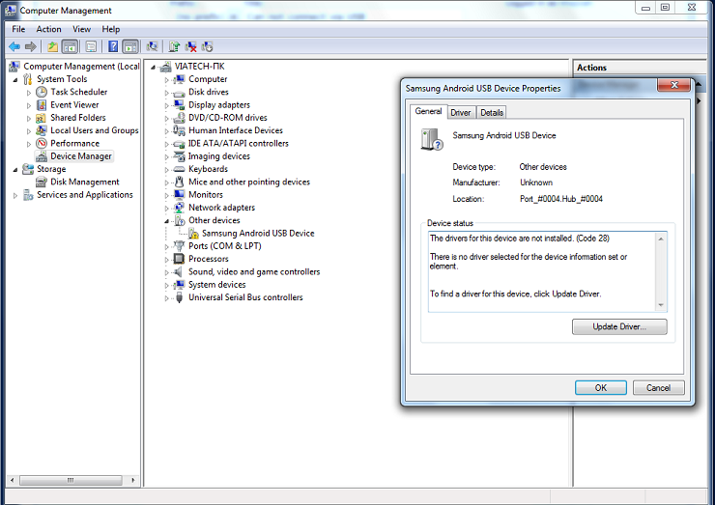Click the Update Driver... button
Screen dimensions: 715x505
point(619,326)
